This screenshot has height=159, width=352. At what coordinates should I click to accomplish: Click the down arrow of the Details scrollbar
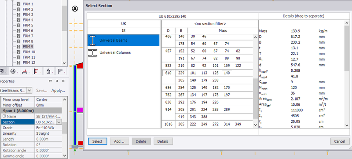[347, 126]
